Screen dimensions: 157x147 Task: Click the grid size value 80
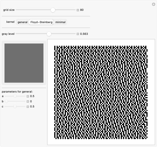pos(82,10)
